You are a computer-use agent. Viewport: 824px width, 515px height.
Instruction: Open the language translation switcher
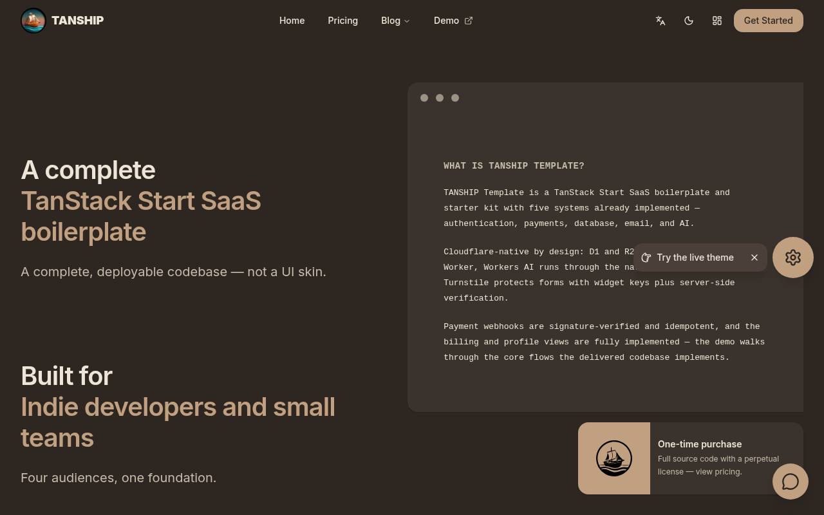click(x=660, y=21)
